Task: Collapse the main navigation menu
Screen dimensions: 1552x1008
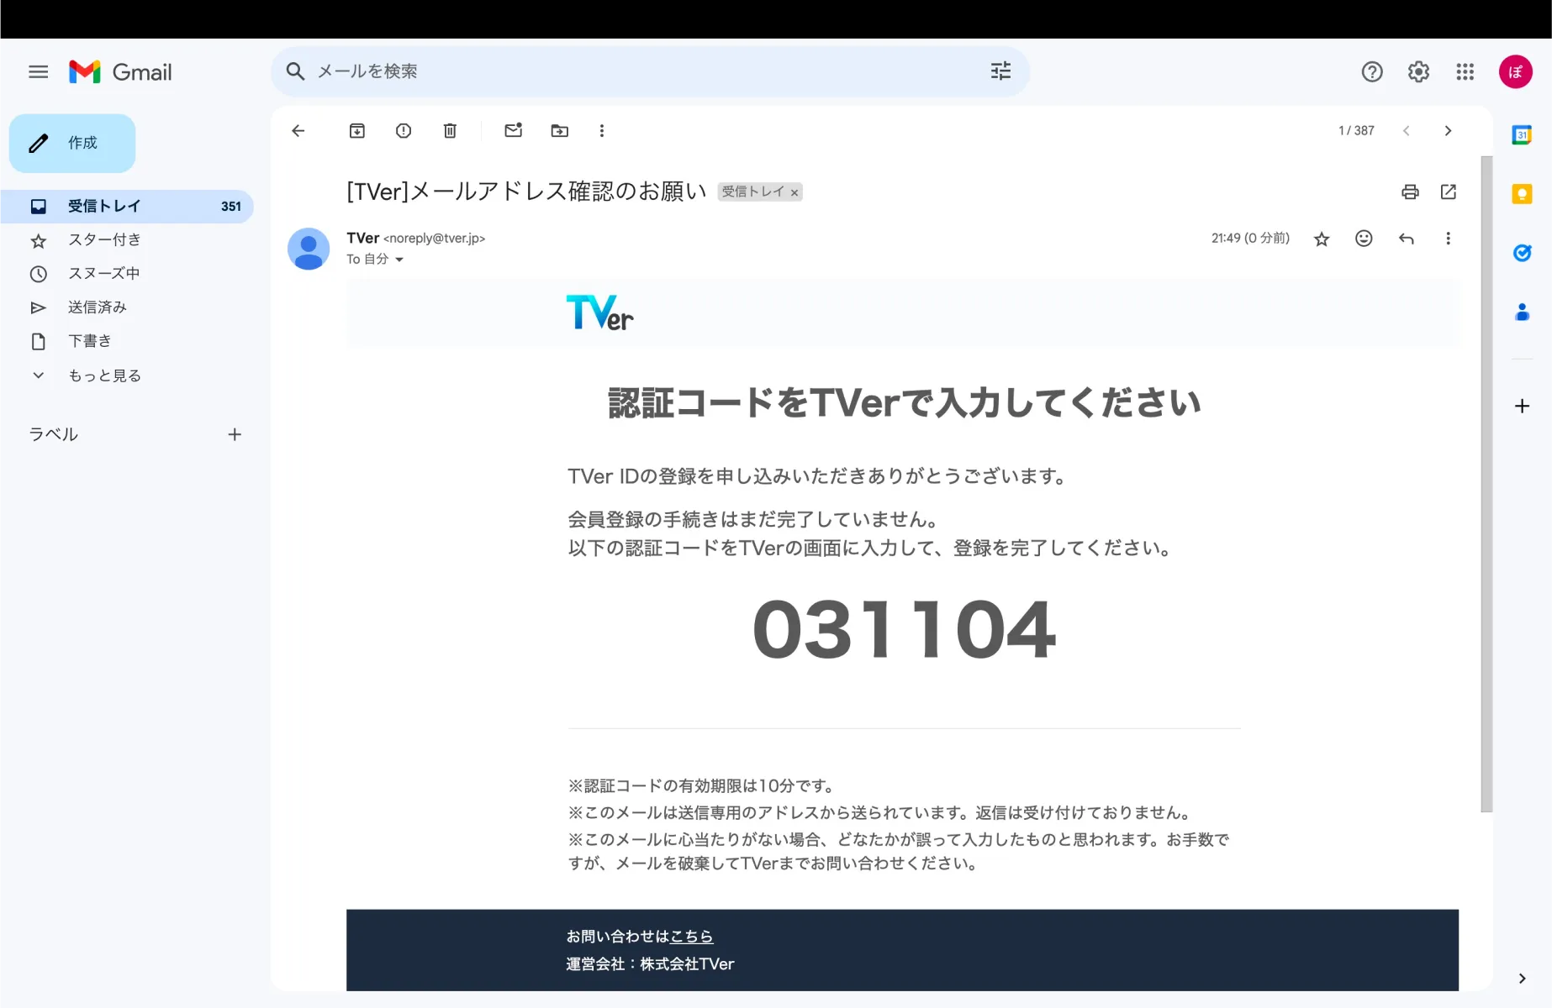Action: click(x=38, y=71)
